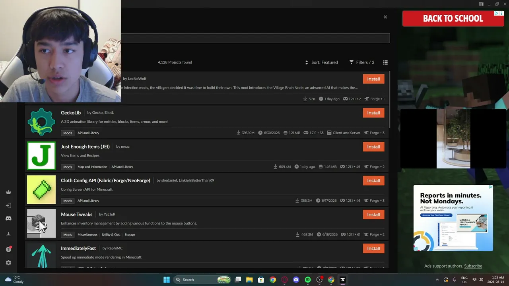Open Task View on the taskbar
The height and width of the screenshot is (286, 509).
pos(238,280)
